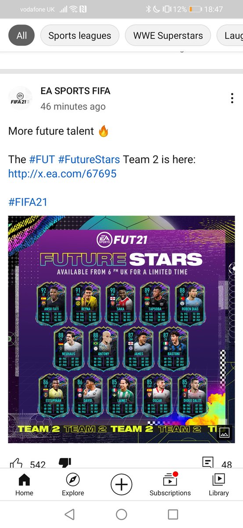Tap the image expand icon on picture
The image size is (243, 528).
[224, 433]
